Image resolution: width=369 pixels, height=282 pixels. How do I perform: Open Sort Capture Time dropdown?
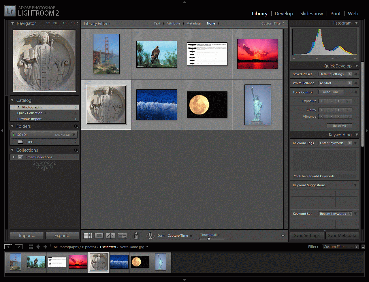click(x=180, y=236)
